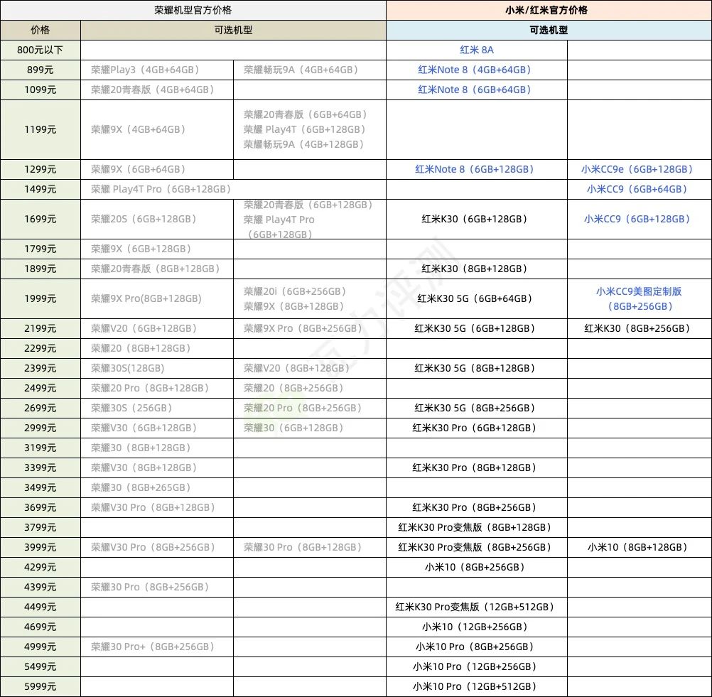The image size is (712, 697).
Task: Click 荣耀9X Pro（8GB+256GB）cell
Action: click(310, 328)
